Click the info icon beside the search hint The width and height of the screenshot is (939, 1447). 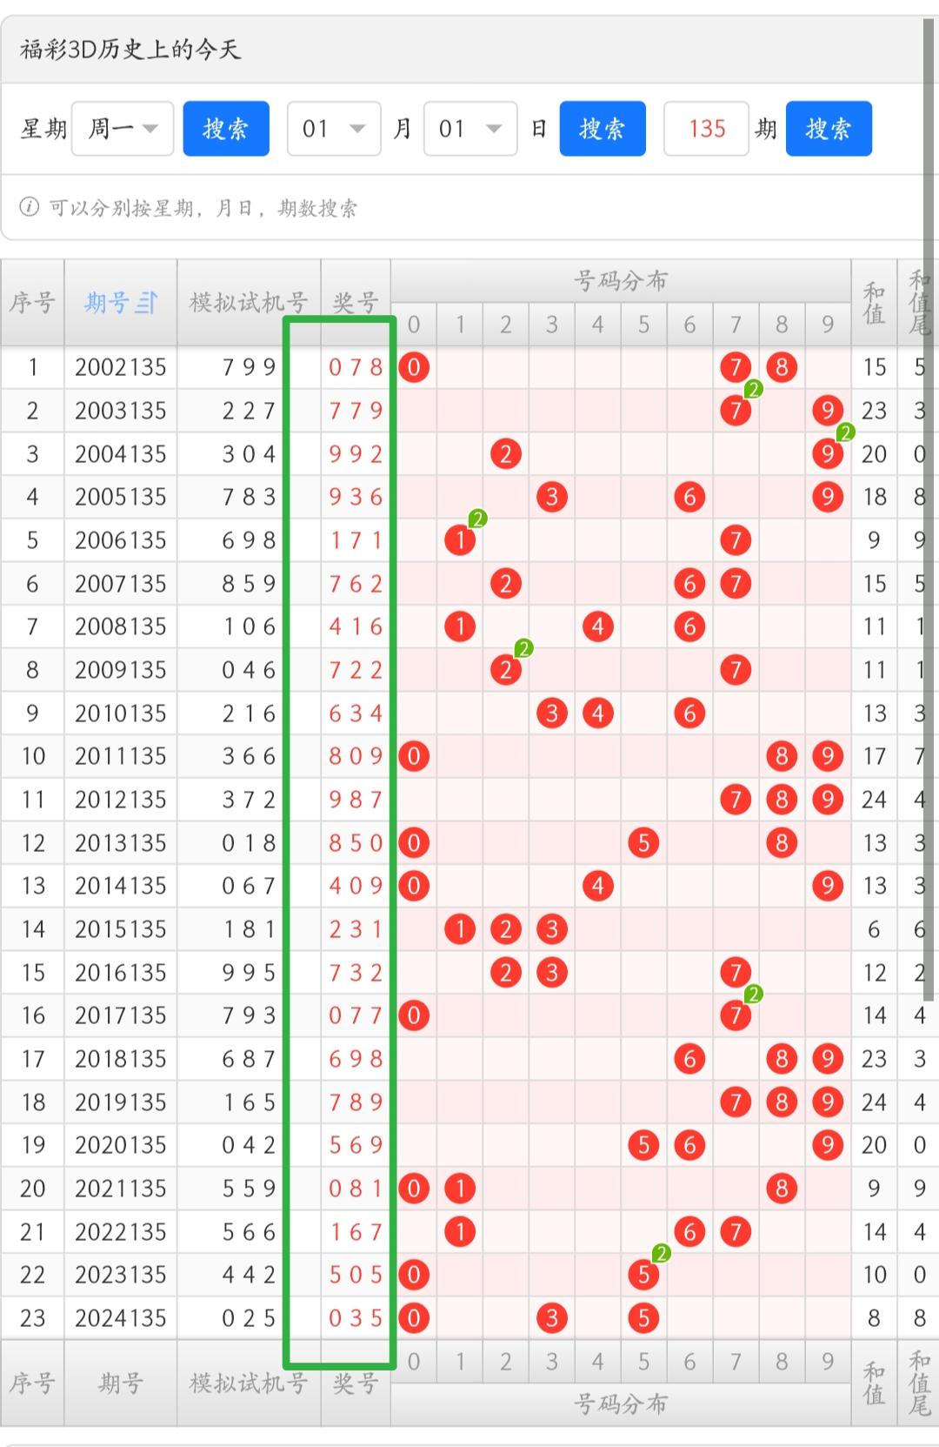[30, 207]
